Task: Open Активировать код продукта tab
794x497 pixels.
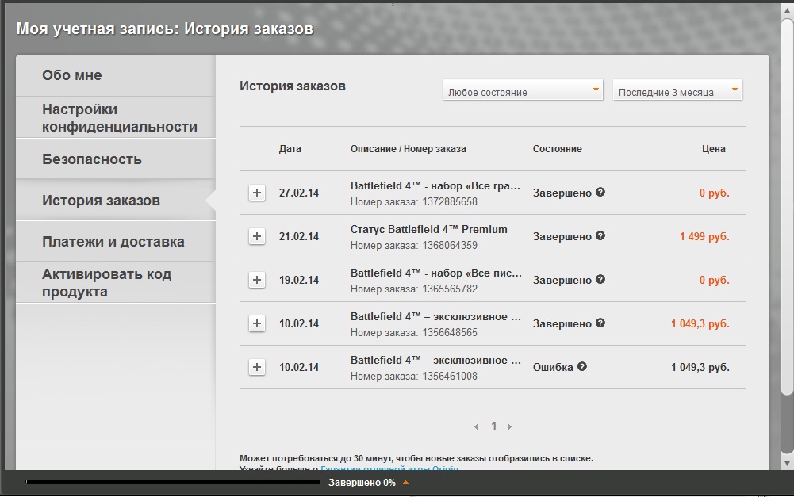Action: pos(116,282)
